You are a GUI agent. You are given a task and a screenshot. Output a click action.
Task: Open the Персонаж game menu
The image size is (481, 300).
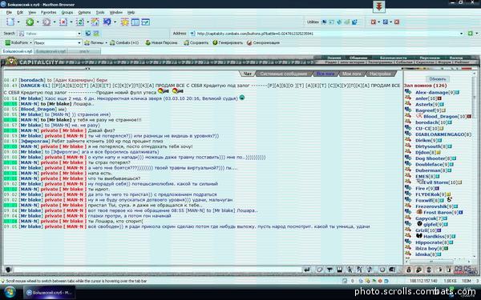pyautogui.click(x=430, y=58)
